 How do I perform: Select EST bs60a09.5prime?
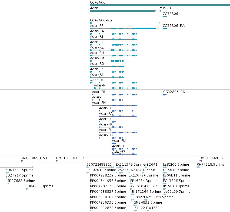point(177,192)
